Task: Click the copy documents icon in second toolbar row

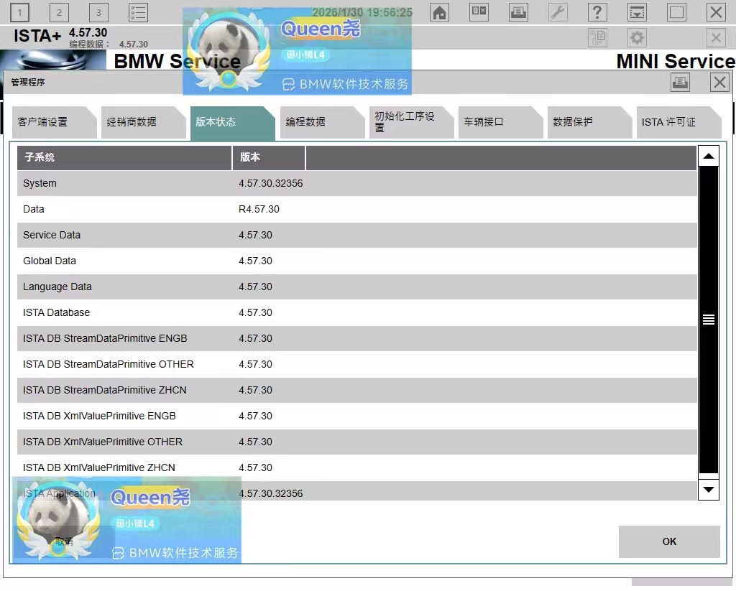Action: click(x=597, y=37)
